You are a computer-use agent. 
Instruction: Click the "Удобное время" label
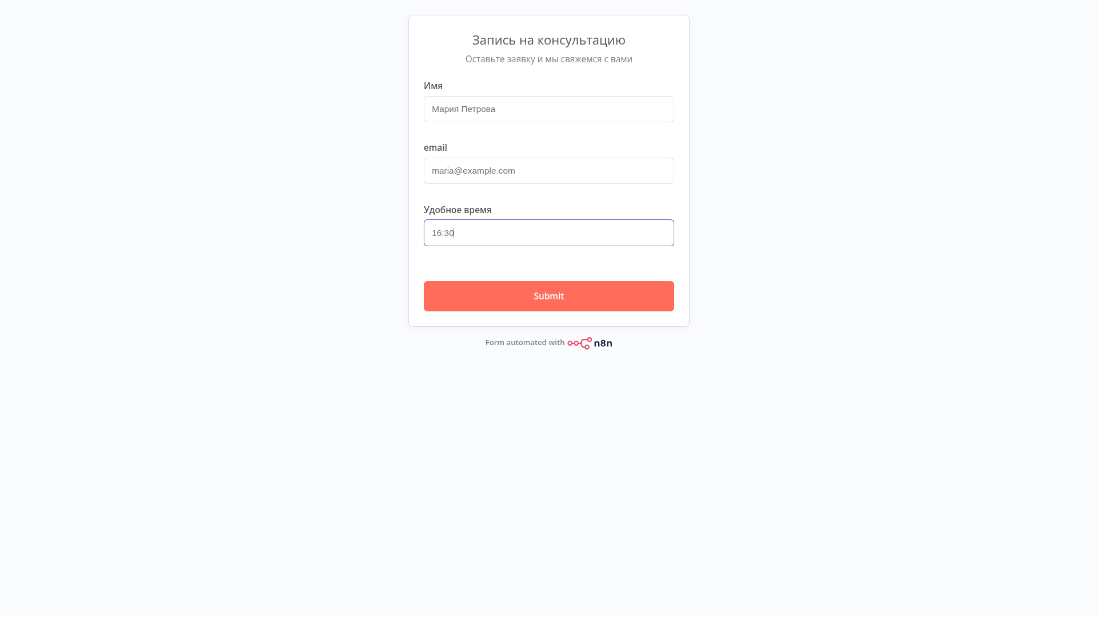point(457,210)
